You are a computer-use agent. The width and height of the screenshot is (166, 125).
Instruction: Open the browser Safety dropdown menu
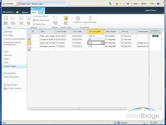click(144, 4)
